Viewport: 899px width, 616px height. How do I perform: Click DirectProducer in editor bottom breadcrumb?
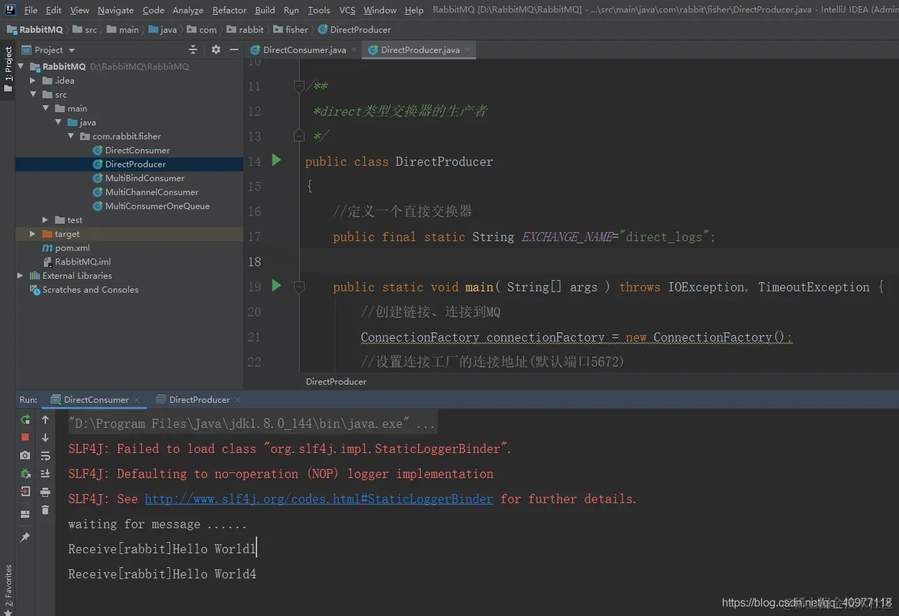tap(336, 381)
